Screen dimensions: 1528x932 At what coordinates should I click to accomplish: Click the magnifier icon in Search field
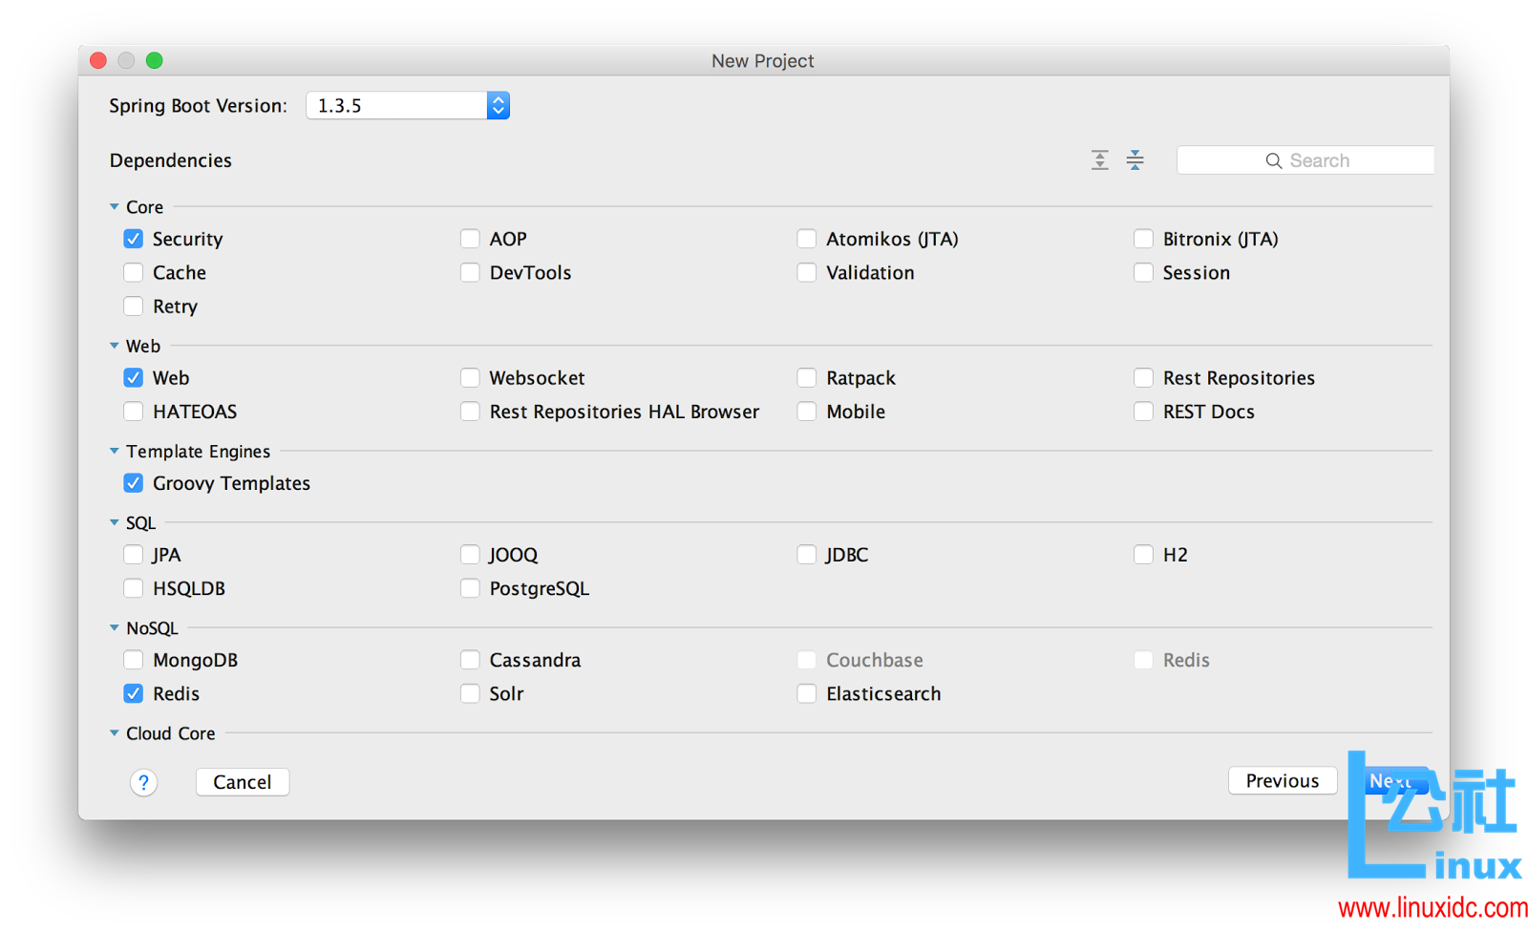point(1274,161)
